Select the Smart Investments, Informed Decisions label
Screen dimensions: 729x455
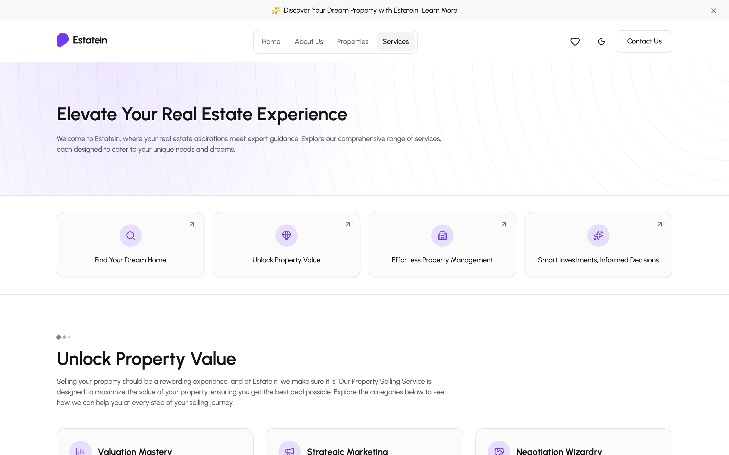pyautogui.click(x=598, y=260)
